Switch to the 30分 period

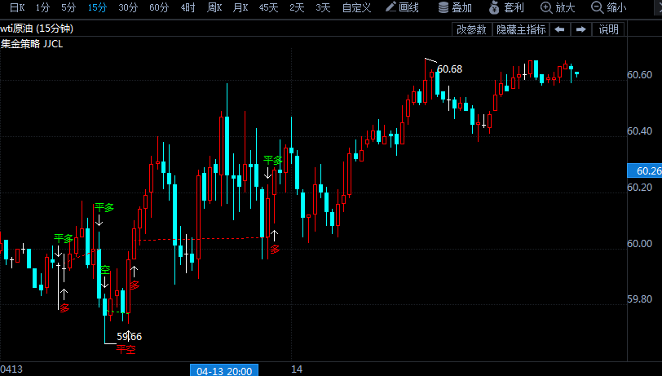click(128, 7)
